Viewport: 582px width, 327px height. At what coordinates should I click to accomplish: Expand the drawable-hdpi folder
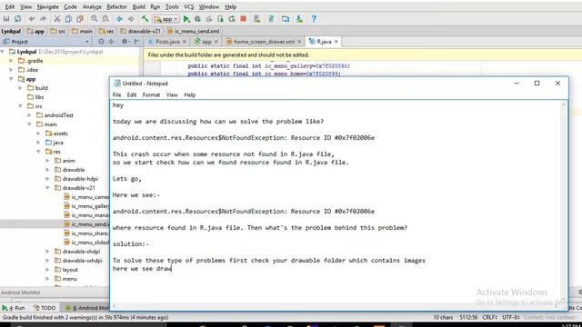47,179
